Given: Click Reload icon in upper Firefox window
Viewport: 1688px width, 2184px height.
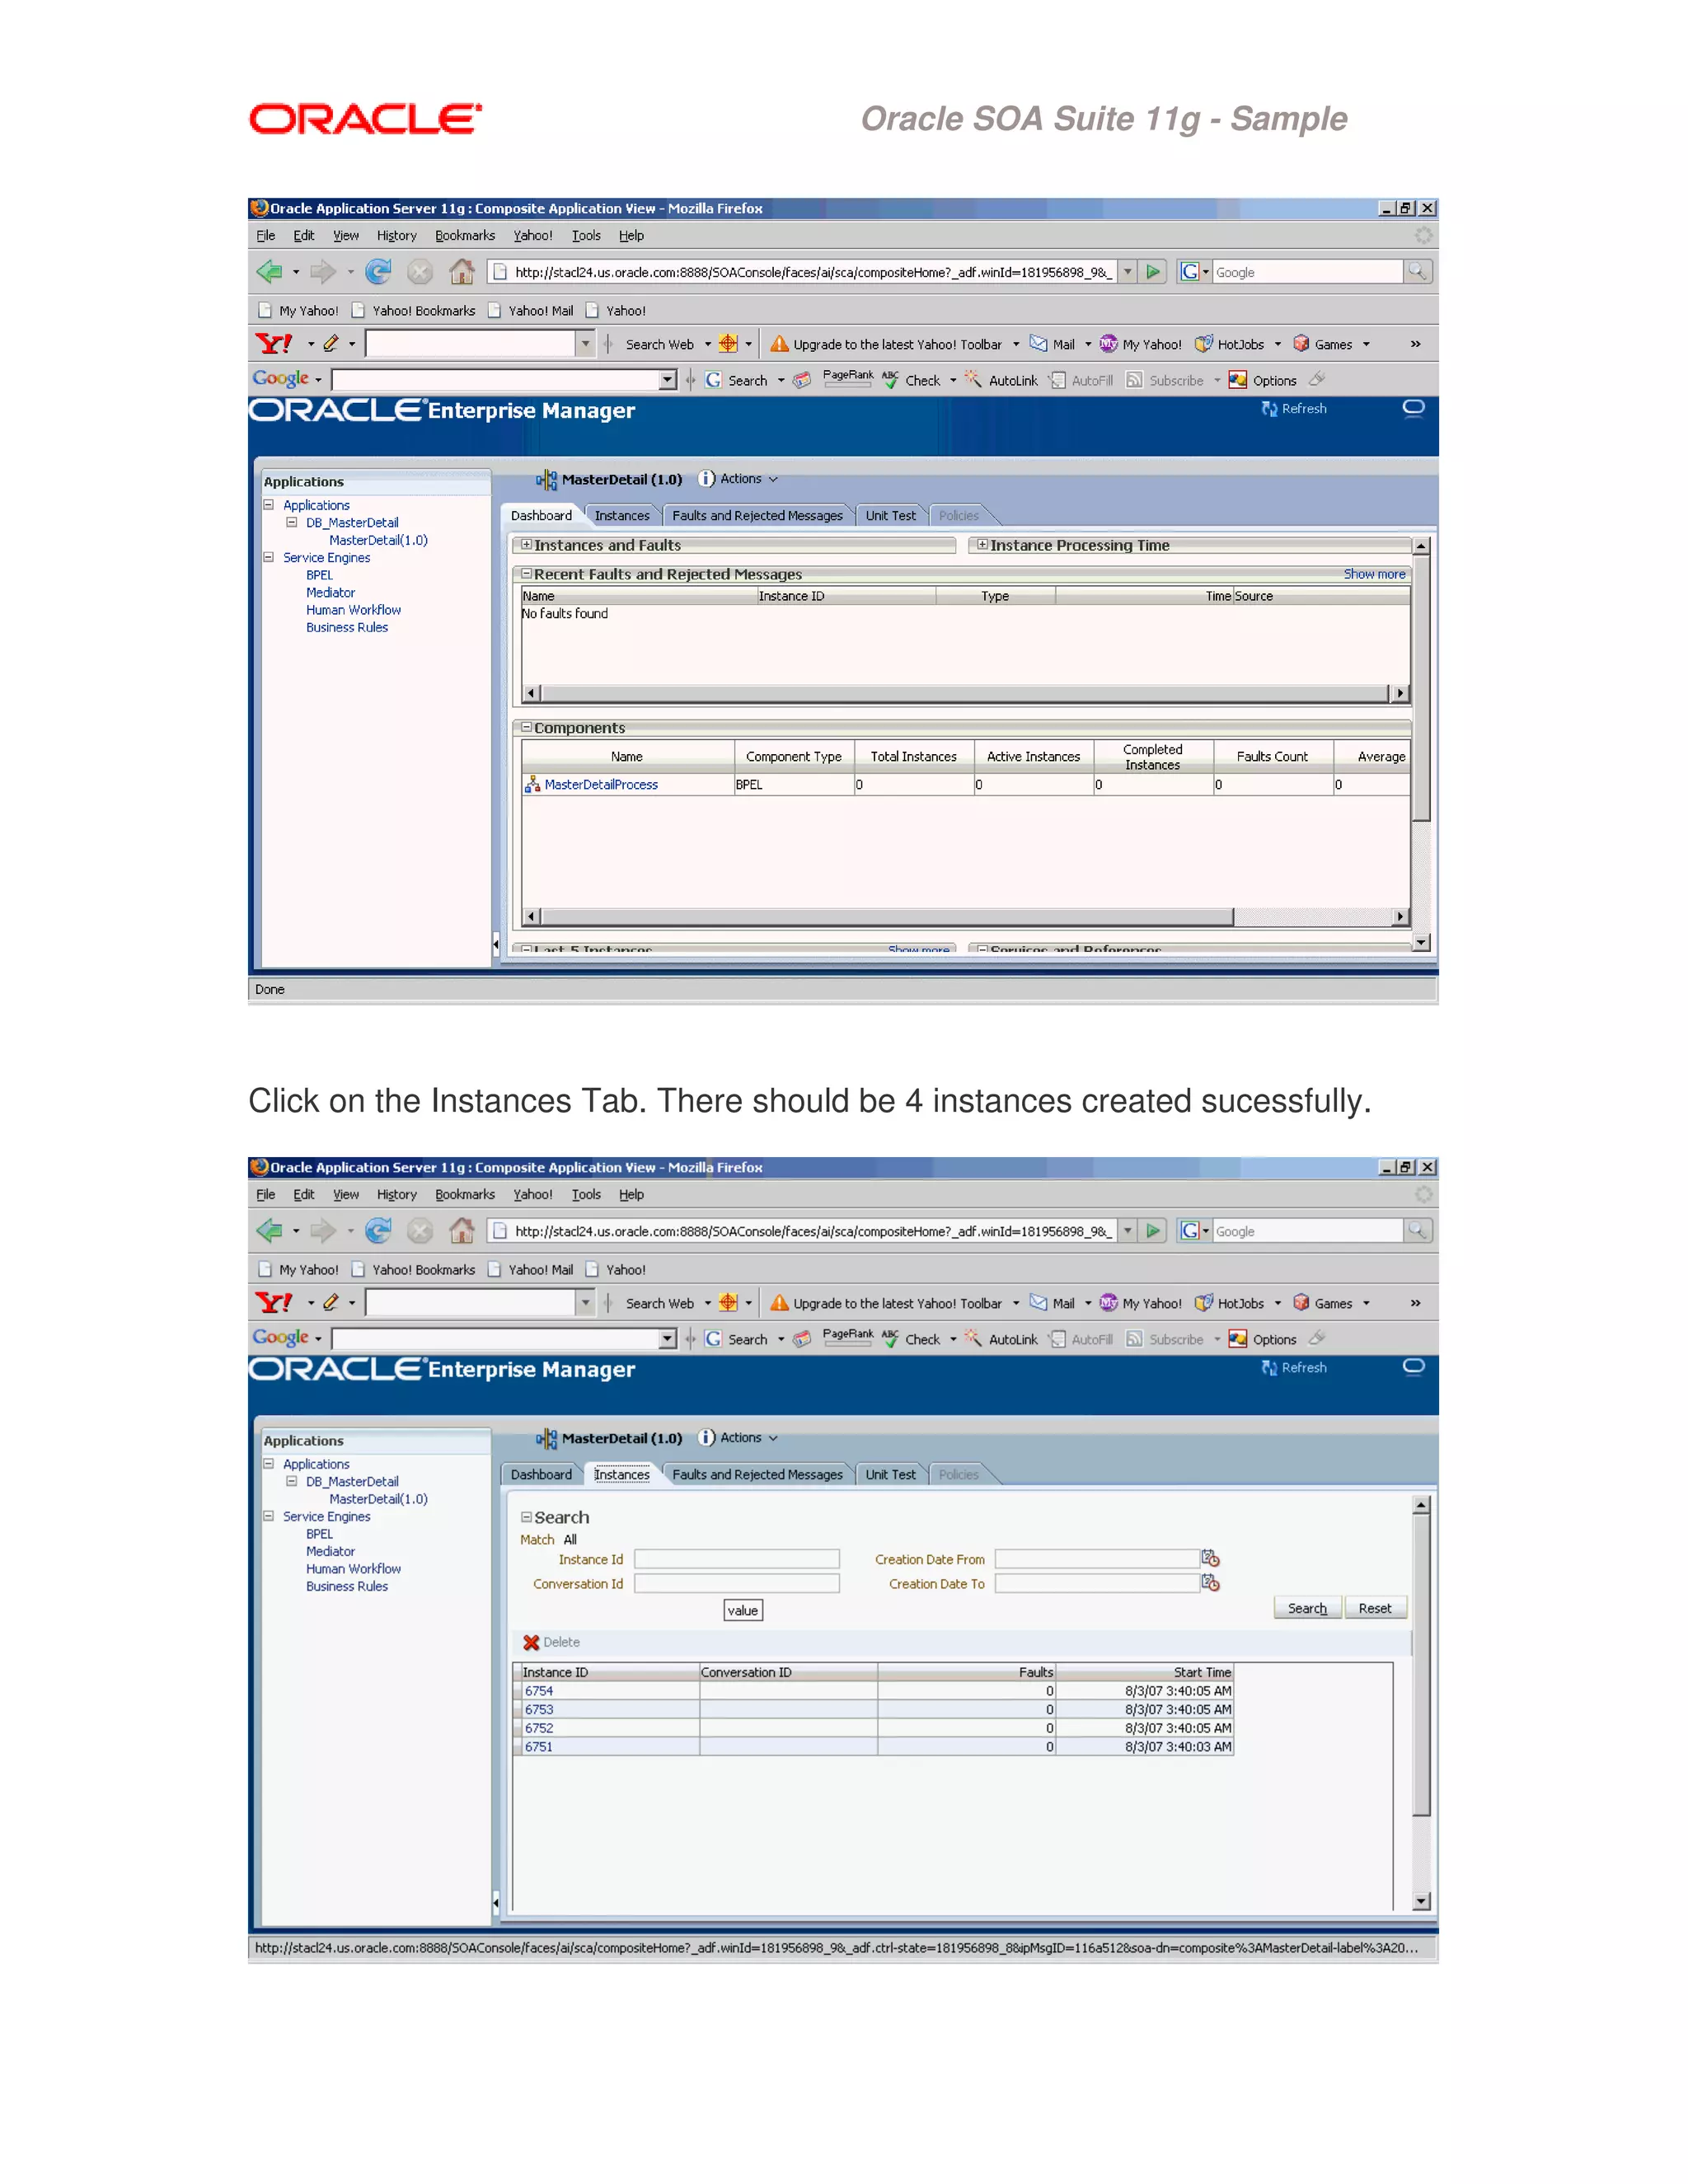Looking at the screenshot, I should tap(378, 271).
